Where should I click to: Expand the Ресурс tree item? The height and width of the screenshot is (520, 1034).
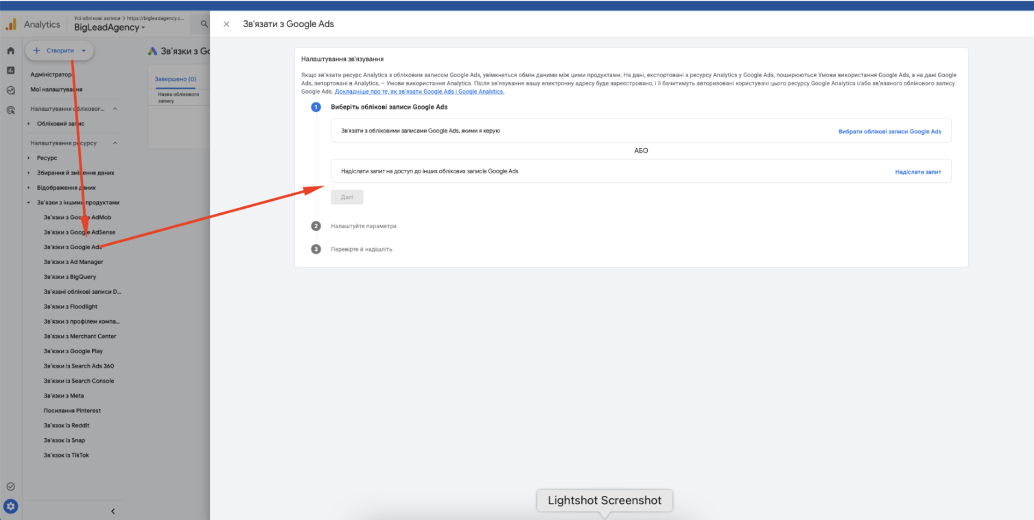click(28, 158)
